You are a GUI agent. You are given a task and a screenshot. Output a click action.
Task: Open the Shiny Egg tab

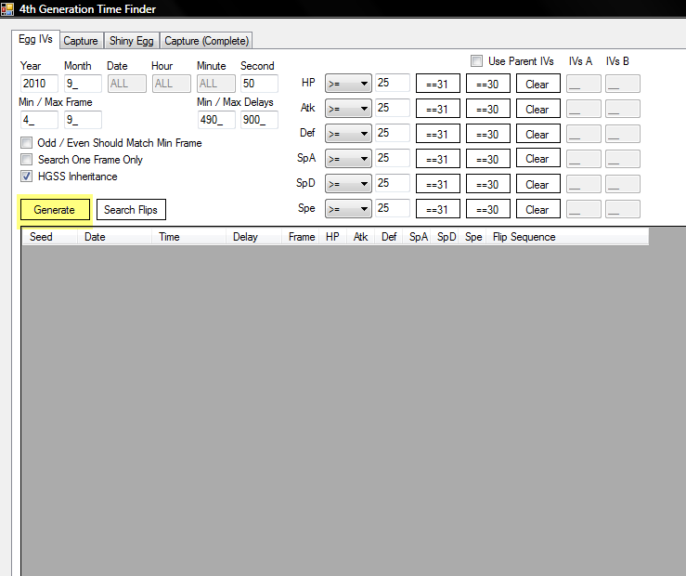(131, 41)
